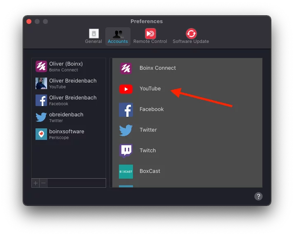Click the YouTube play logo icon
294x236 pixels.
pyautogui.click(x=126, y=89)
